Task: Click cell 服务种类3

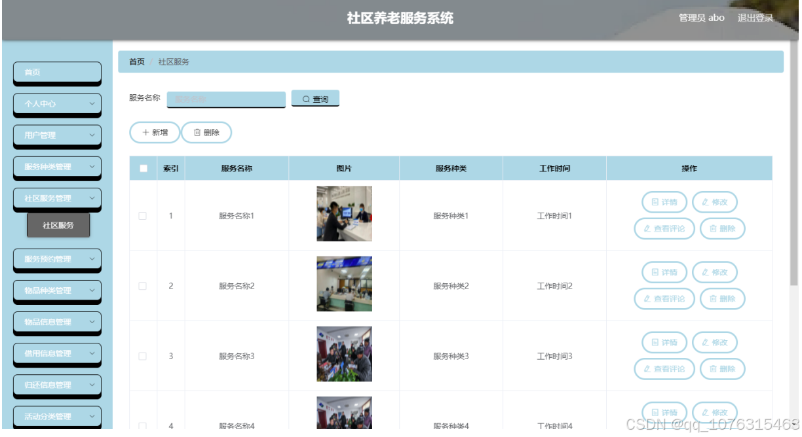Action: tap(451, 356)
